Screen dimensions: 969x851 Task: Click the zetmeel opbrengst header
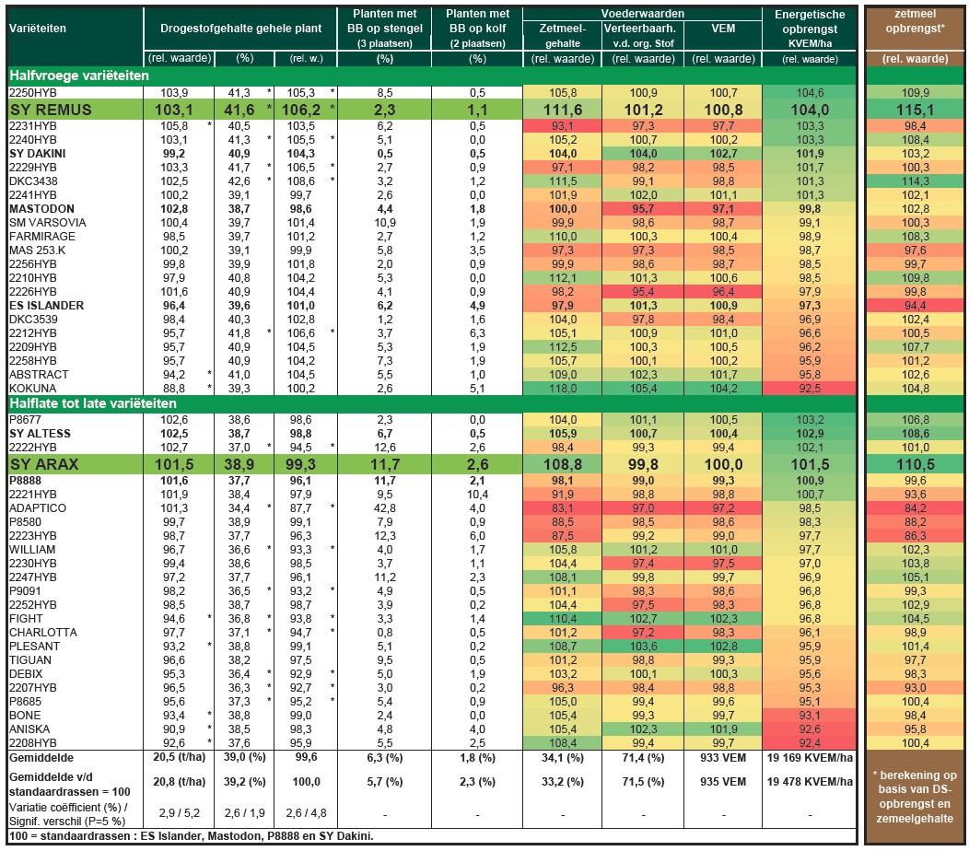915,21
